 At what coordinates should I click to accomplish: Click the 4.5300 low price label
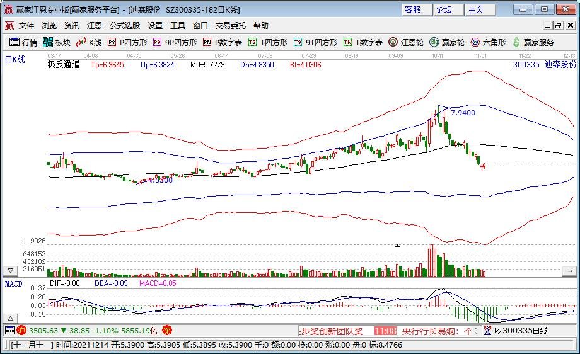(159, 180)
